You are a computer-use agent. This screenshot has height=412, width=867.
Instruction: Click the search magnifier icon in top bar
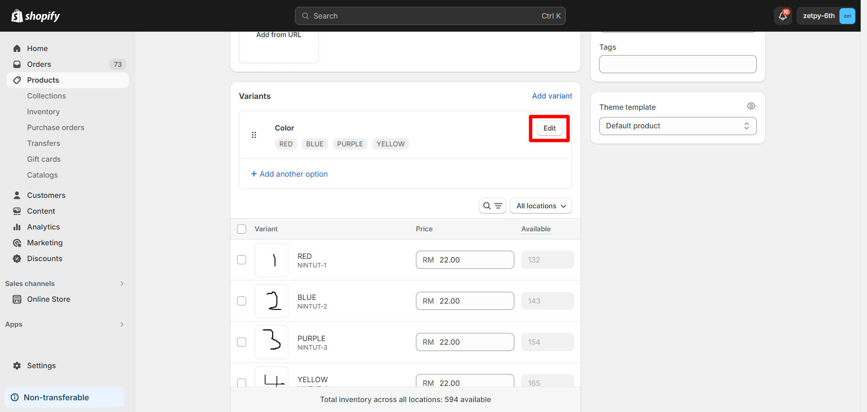[x=306, y=16]
